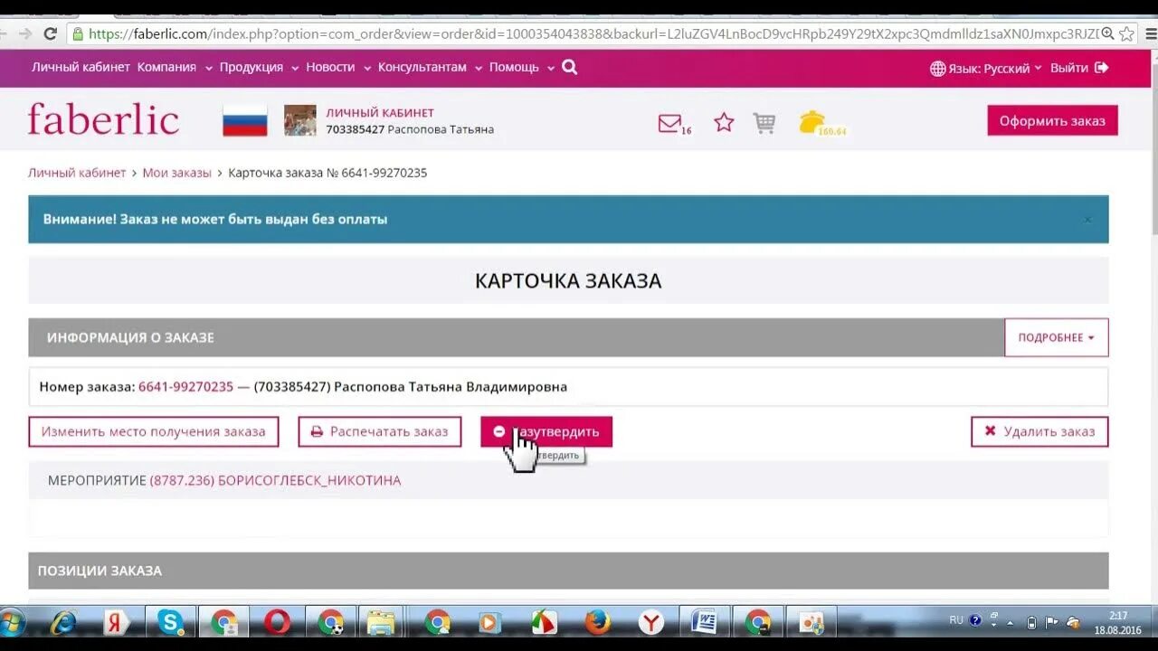Viewport: 1158px width, 651px height.
Task: Show hidden system tray icons arrow
Action: [1011, 622]
